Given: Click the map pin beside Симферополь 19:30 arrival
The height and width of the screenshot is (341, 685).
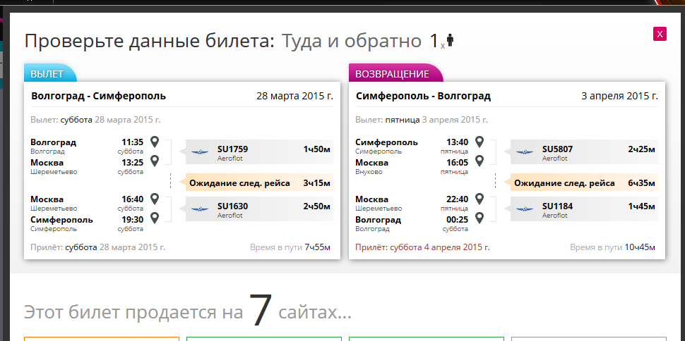Looking at the screenshot, I should (155, 218).
